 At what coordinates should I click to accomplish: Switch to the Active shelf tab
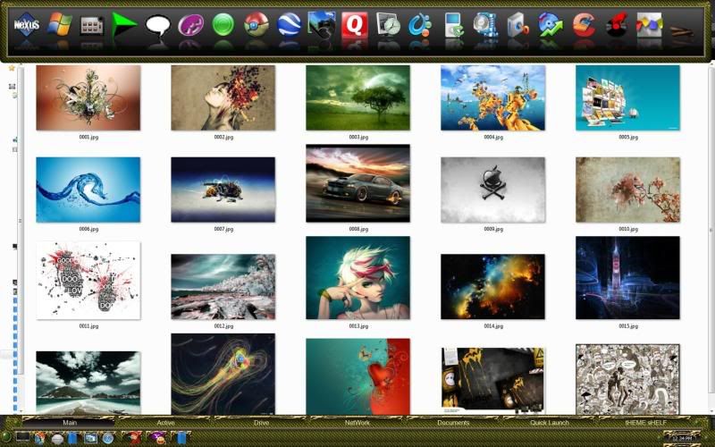pyautogui.click(x=165, y=423)
